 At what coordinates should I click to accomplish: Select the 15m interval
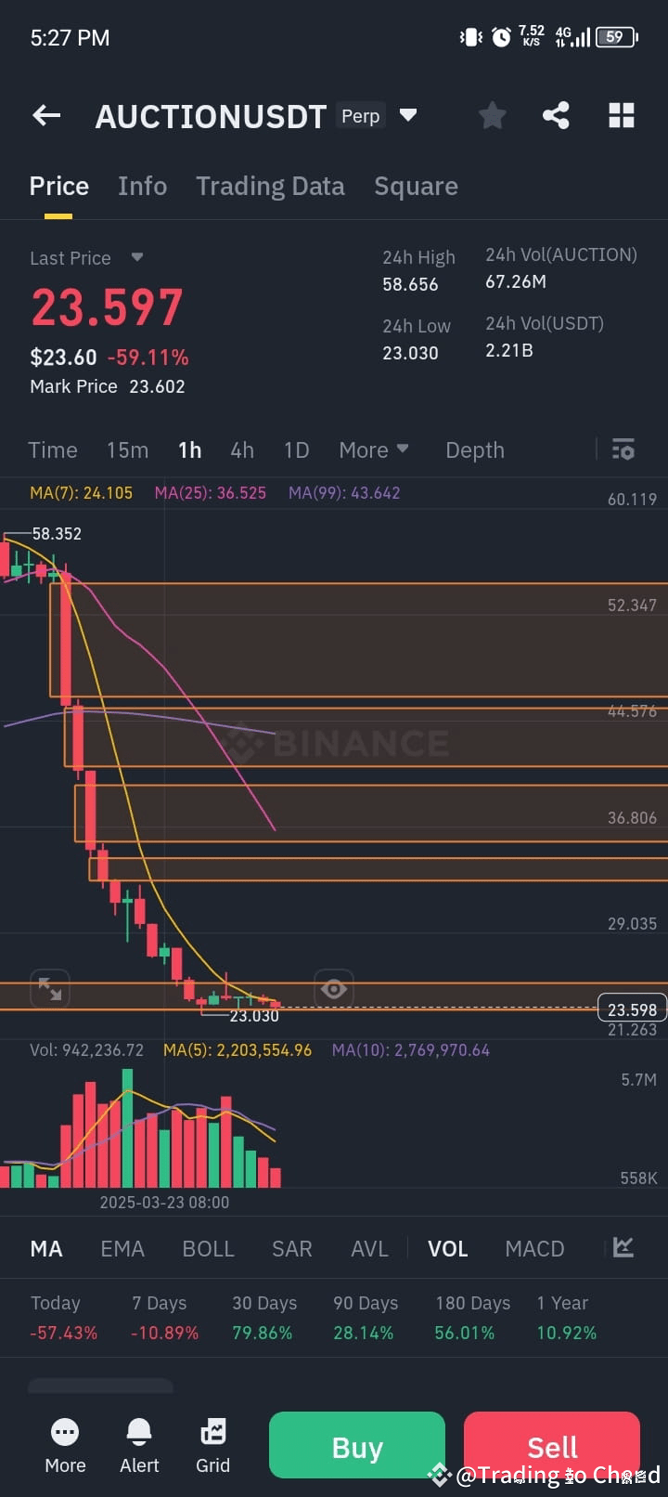pyautogui.click(x=127, y=450)
